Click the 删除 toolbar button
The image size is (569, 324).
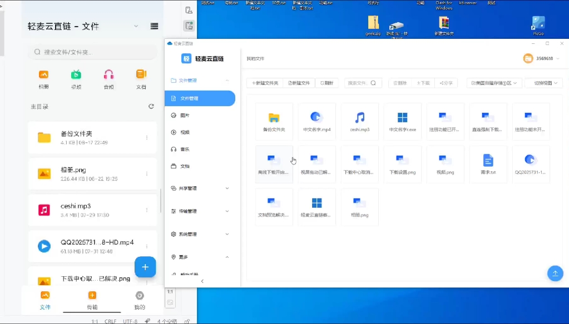(x=400, y=83)
